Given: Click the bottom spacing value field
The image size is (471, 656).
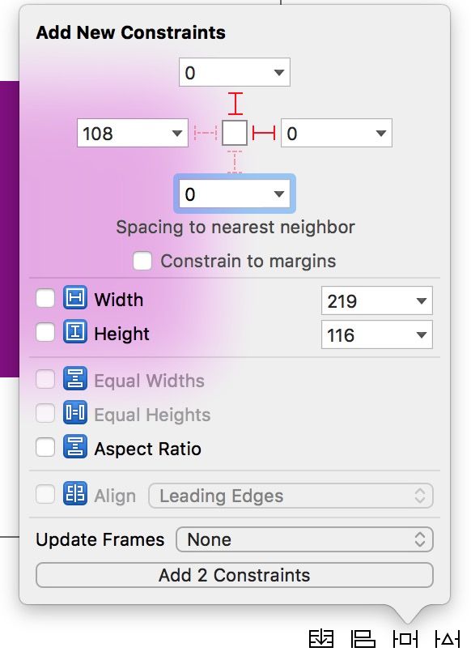Looking at the screenshot, I should coord(235,194).
